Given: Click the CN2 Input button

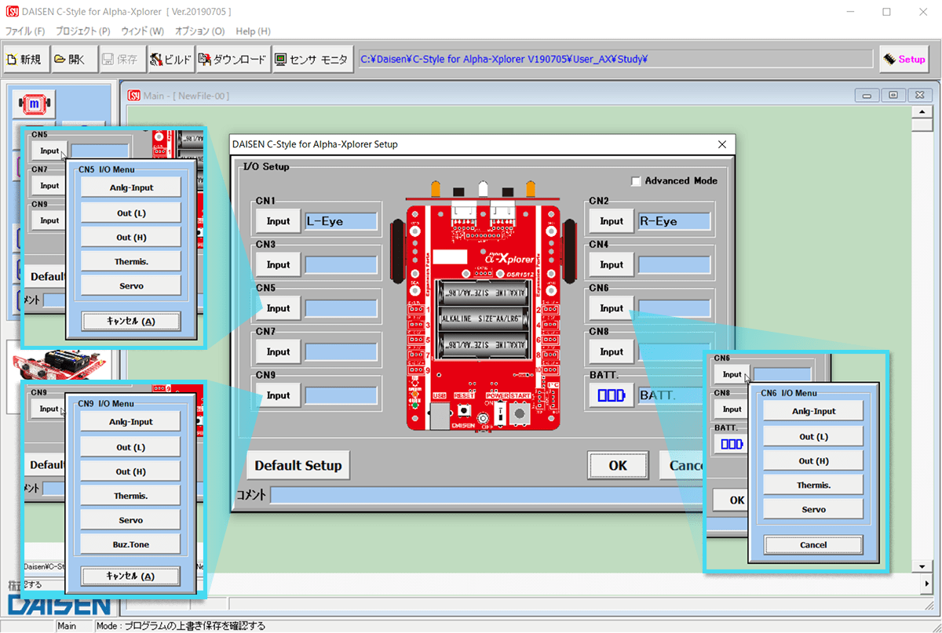Looking at the screenshot, I should click(612, 221).
